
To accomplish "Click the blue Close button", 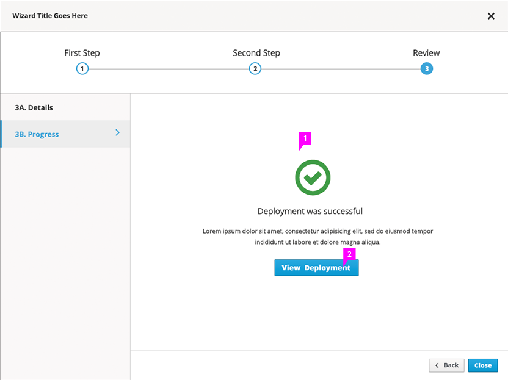I will coord(483,365).
